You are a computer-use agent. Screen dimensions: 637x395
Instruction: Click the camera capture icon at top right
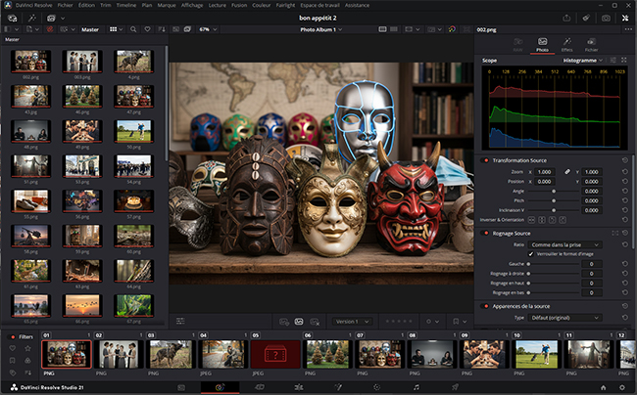(x=606, y=18)
